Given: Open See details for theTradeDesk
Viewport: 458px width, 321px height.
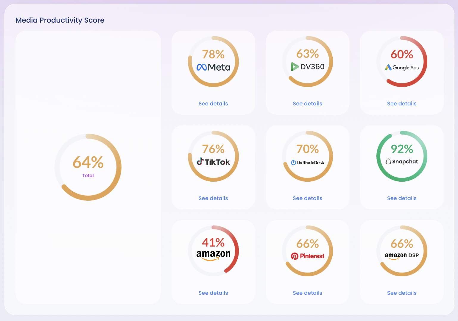Looking at the screenshot, I should coord(307,198).
